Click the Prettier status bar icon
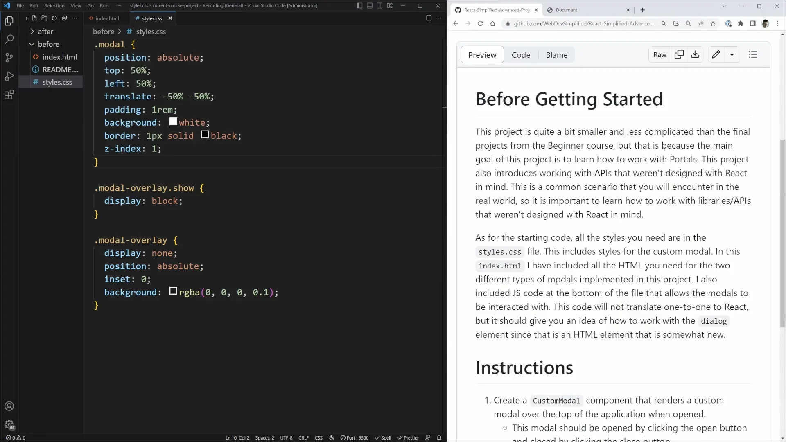Image resolution: width=786 pixels, height=442 pixels. pyautogui.click(x=408, y=437)
